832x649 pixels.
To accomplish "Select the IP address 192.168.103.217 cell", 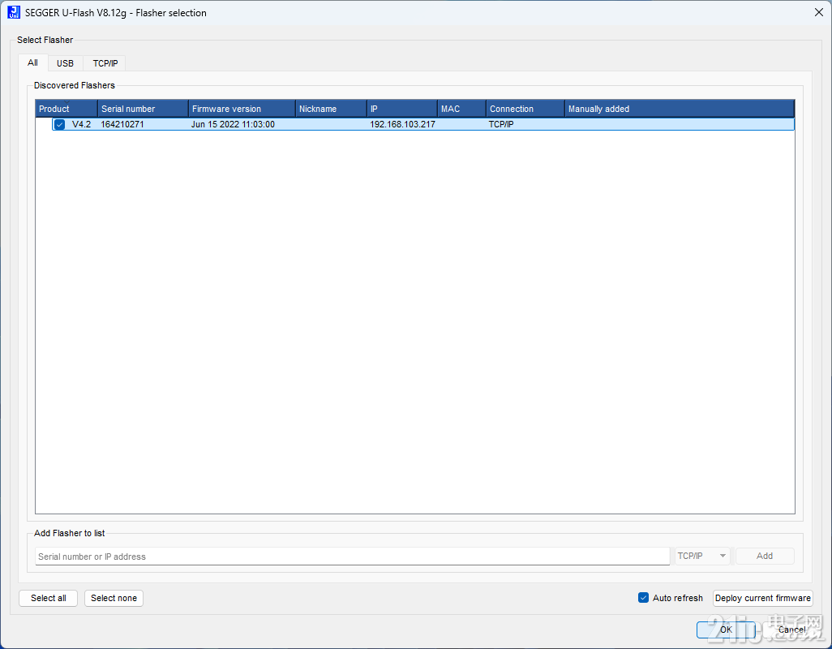I will click(x=402, y=124).
